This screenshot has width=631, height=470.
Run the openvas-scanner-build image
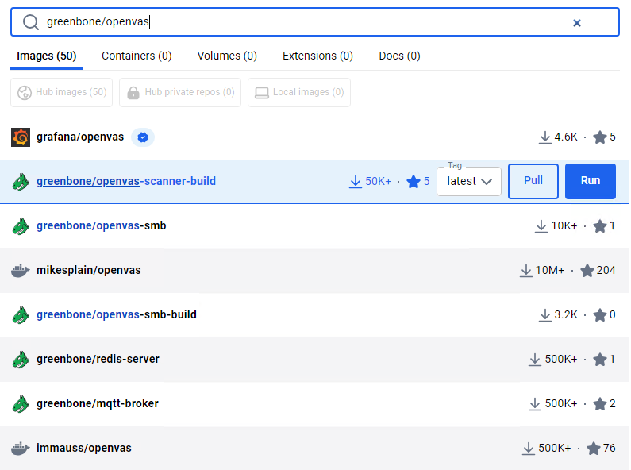[591, 181]
